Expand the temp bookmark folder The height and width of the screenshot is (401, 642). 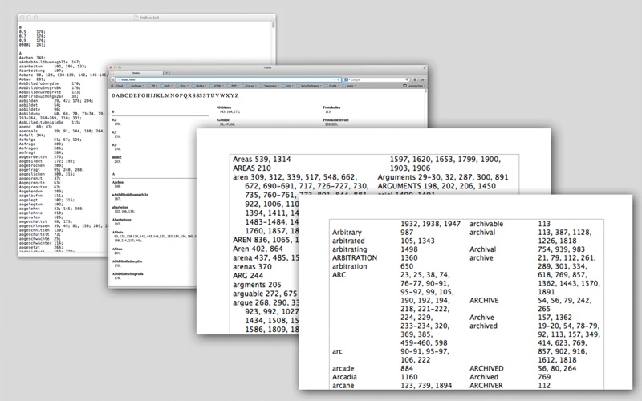coord(350,86)
